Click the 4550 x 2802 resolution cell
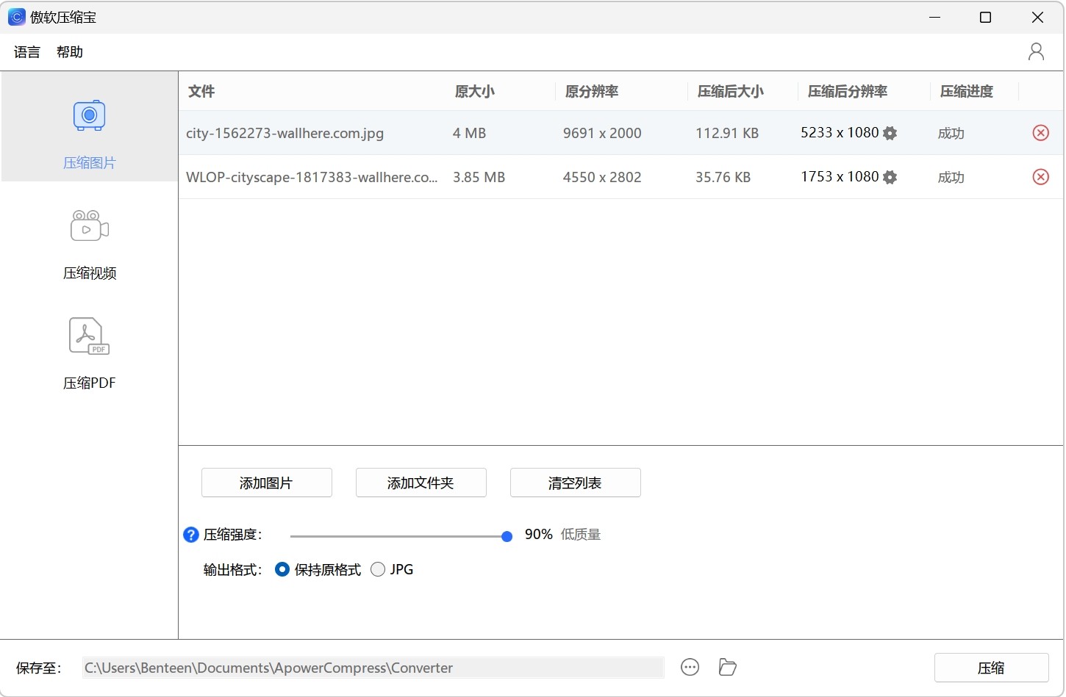The height and width of the screenshot is (697, 1066). (x=602, y=177)
